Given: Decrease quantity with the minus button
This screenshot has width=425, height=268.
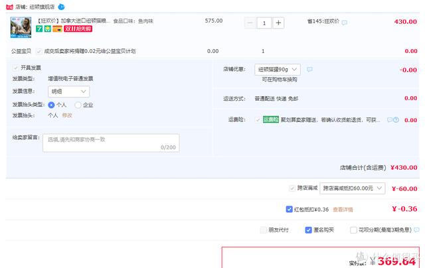Looking at the screenshot, I should coord(250,23).
